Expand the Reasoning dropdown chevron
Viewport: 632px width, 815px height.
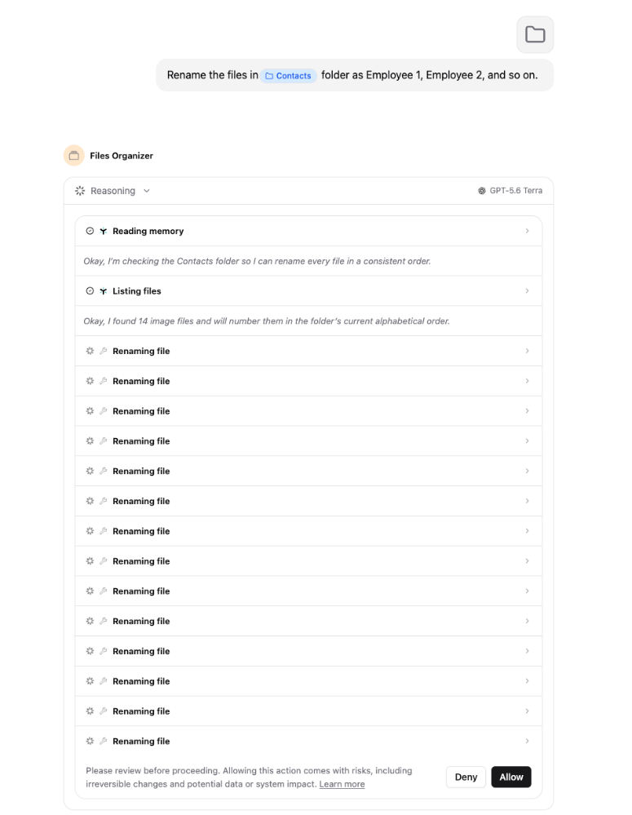147,191
